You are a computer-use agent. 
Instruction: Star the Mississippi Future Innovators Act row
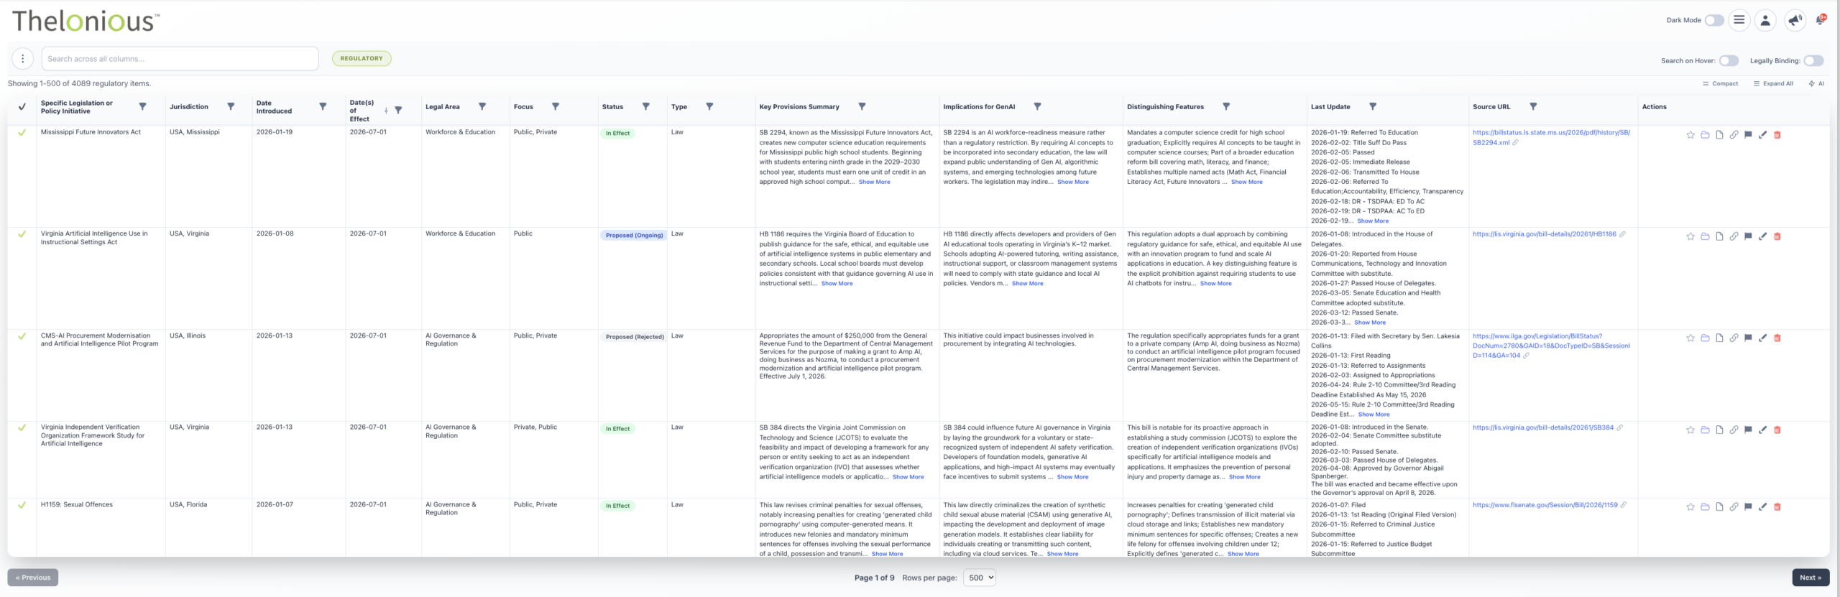click(1690, 135)
